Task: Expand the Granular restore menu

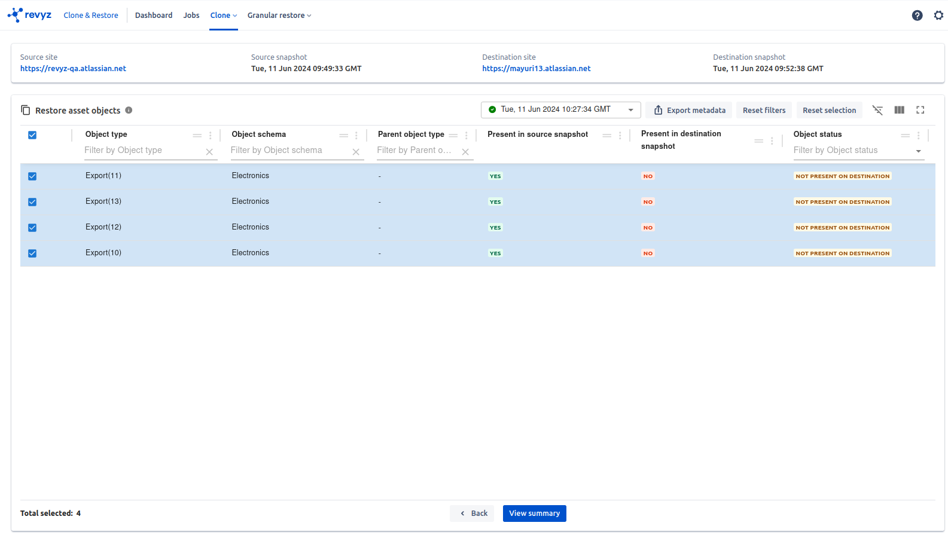Action: 279,16
